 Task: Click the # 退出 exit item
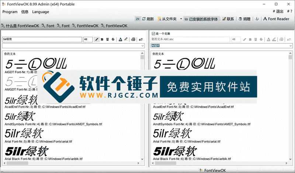click(278, 11)
